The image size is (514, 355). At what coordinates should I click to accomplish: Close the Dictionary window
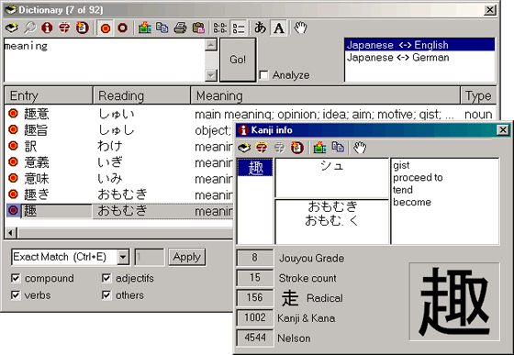(x=489, y=10)
